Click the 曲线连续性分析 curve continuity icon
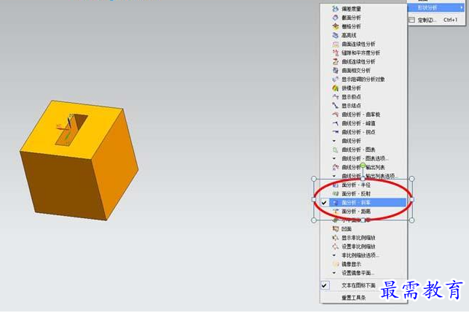 [335, 62]
